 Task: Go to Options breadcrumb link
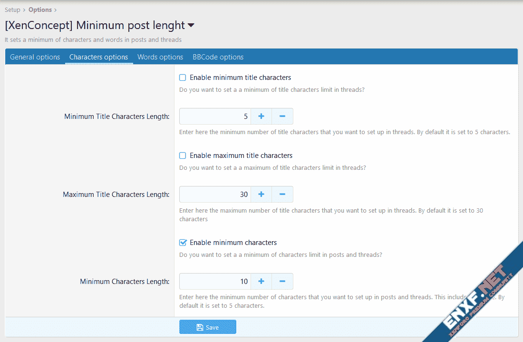(40, 10)
